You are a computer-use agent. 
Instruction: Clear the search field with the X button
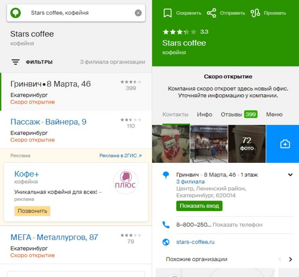(138, 13)
